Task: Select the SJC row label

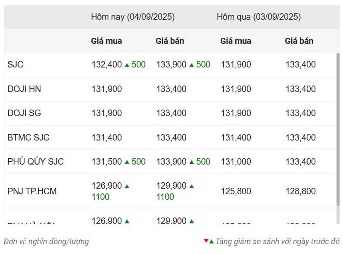Action: [x=16, y=64]
